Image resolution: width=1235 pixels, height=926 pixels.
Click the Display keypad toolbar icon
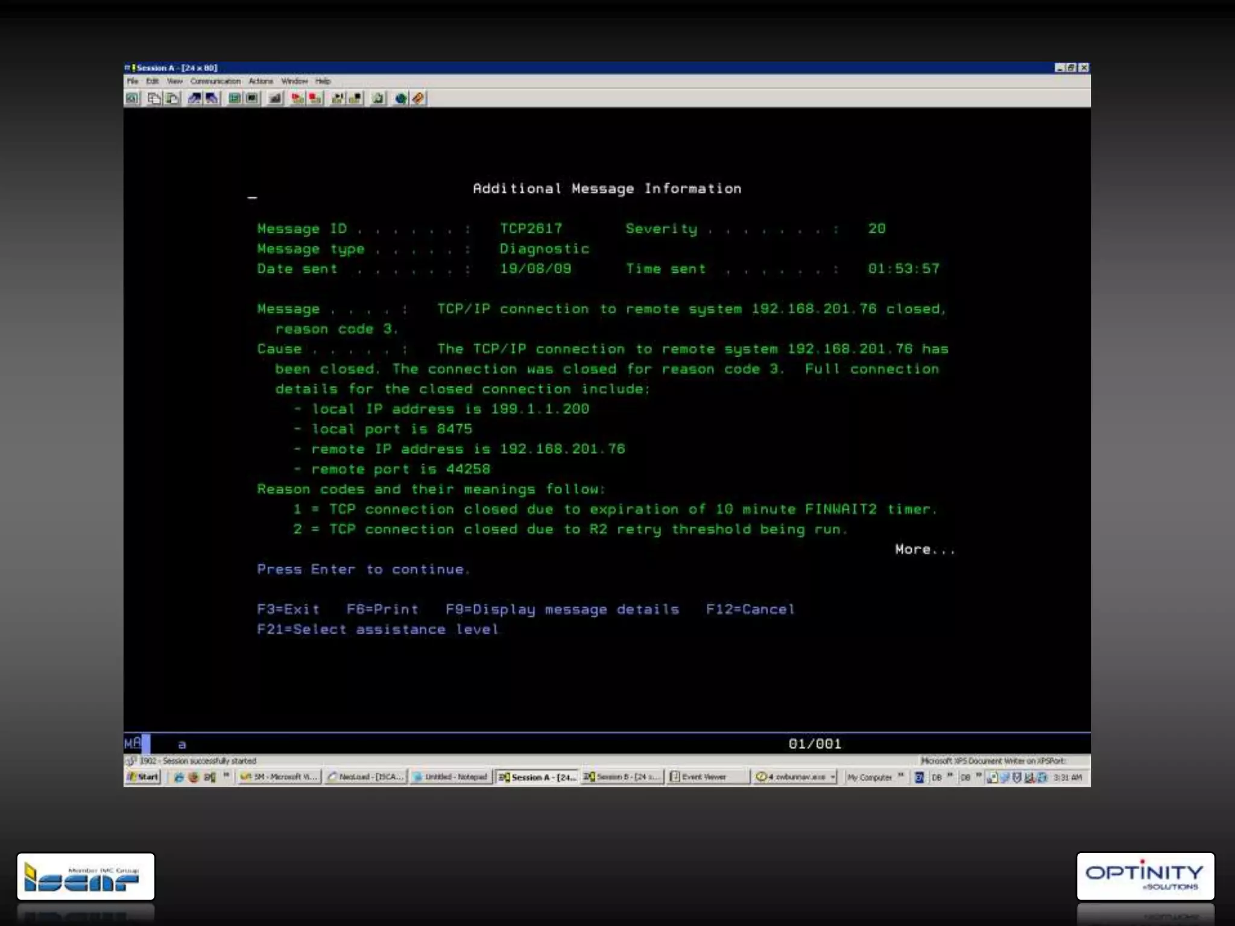click(x=235, y=98)
